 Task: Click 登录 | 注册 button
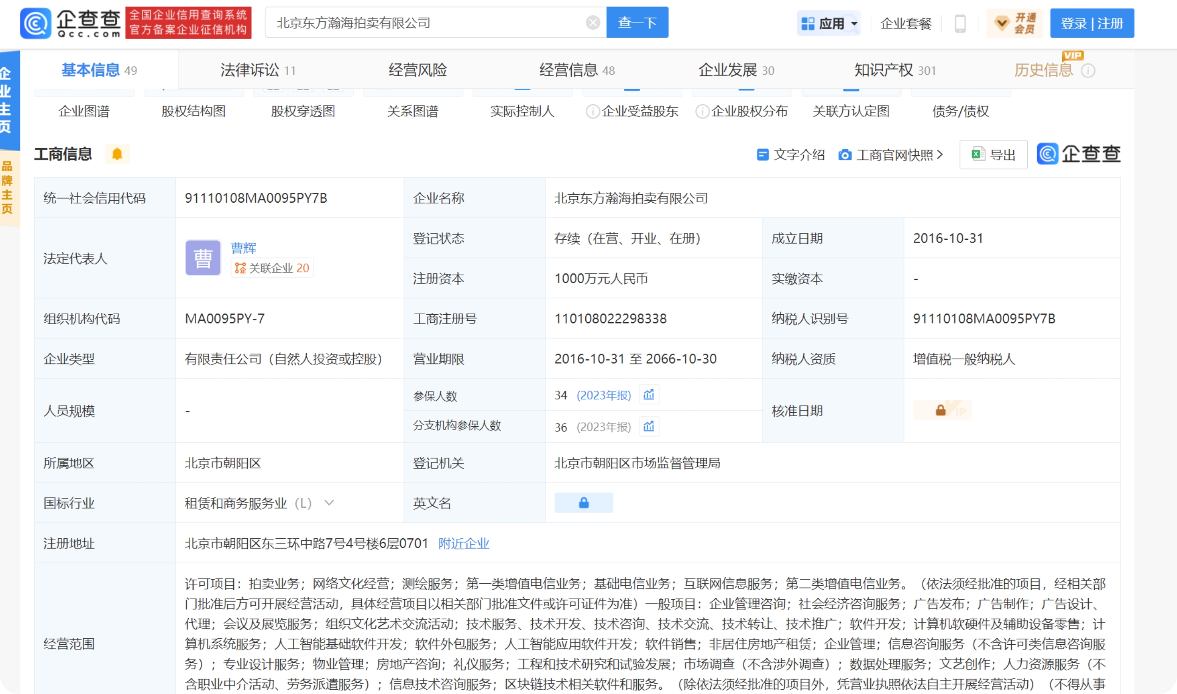coord(1092,23)
